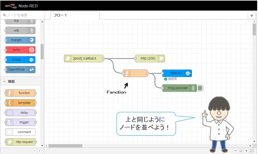This screenshot has width=258, height=154.
Task: Zoom out the canvas
Action: tap(236, 151)
